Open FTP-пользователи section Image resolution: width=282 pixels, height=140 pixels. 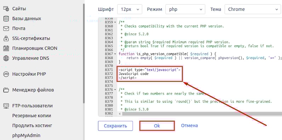32,106
